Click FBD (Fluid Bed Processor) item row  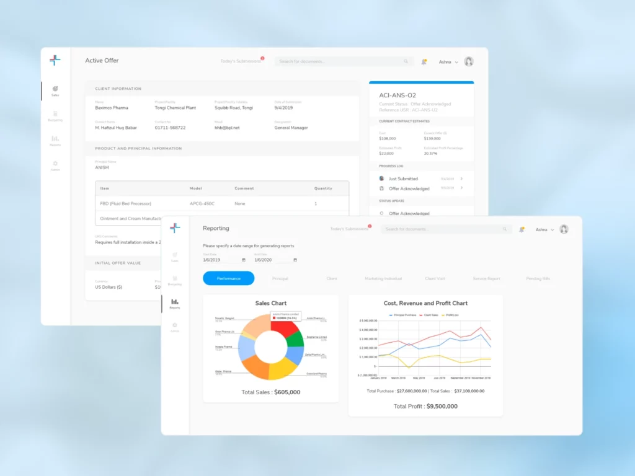[x=222, y=203]
